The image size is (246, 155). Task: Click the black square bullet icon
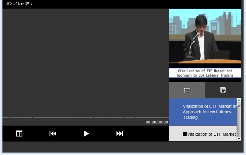tap(185, 134)
